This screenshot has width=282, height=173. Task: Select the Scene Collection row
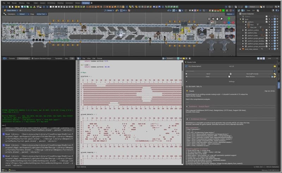248,14
